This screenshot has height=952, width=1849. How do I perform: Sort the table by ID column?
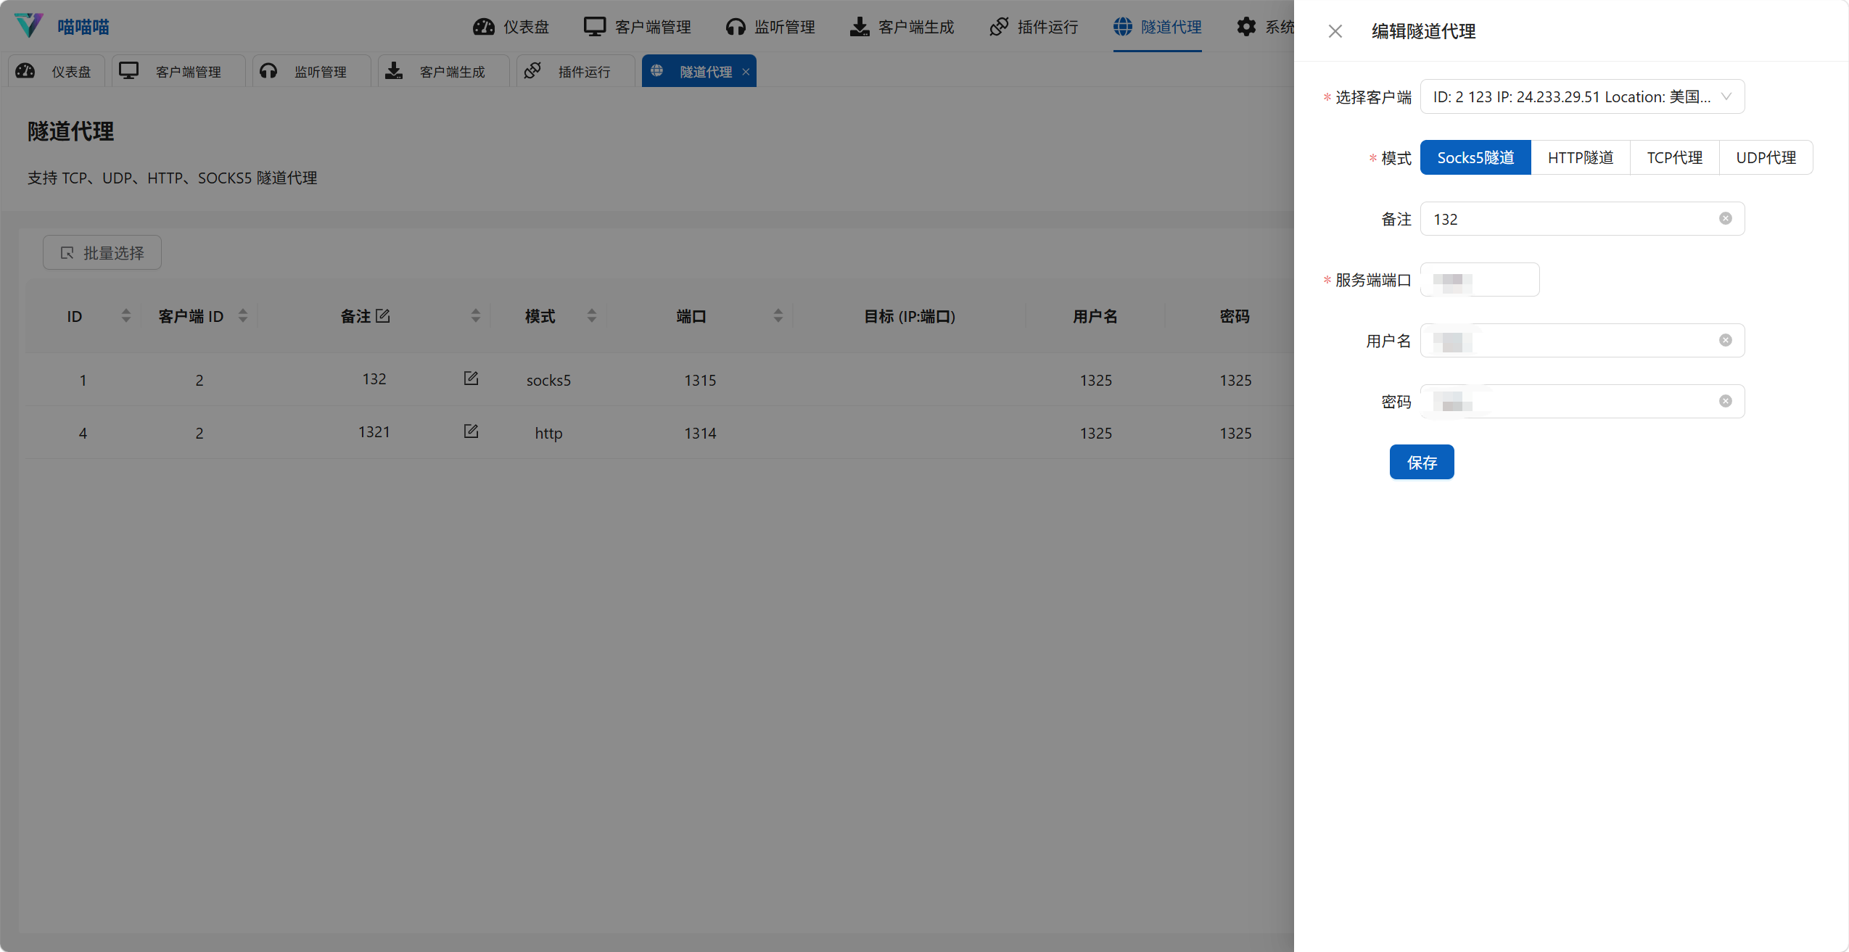[x=126, y=315]
